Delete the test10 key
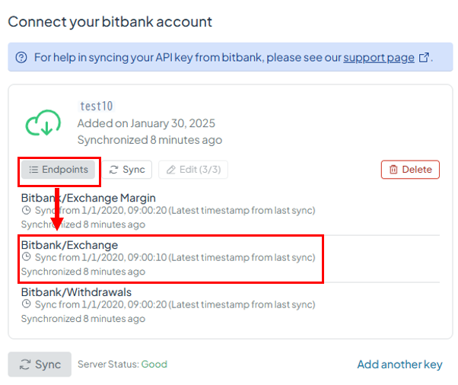458x385 pixels. coord(410,170)
